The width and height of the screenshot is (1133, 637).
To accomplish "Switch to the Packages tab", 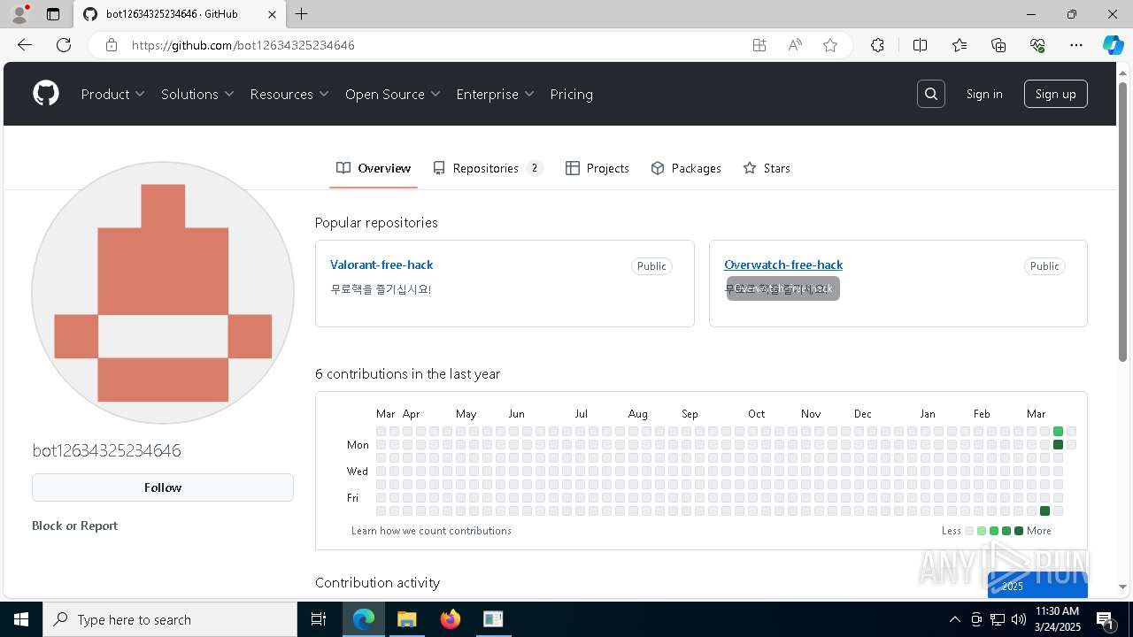I will coord(686,168).
